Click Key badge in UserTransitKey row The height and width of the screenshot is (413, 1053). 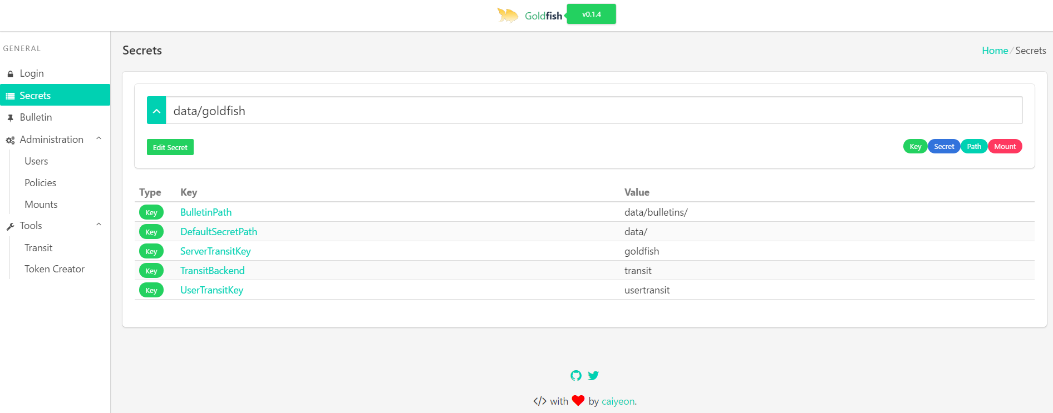151,290
